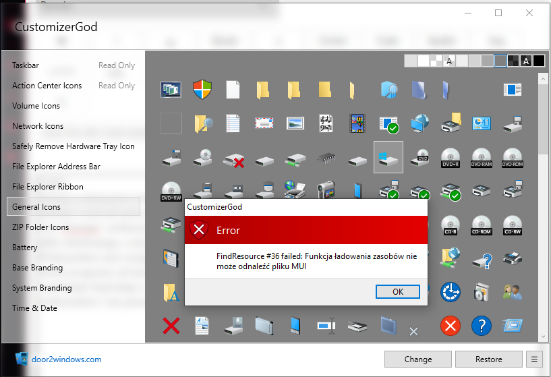The image size is (551, 377).
Task: Select the drive with red X icon
Action: (x=233, y=160)
